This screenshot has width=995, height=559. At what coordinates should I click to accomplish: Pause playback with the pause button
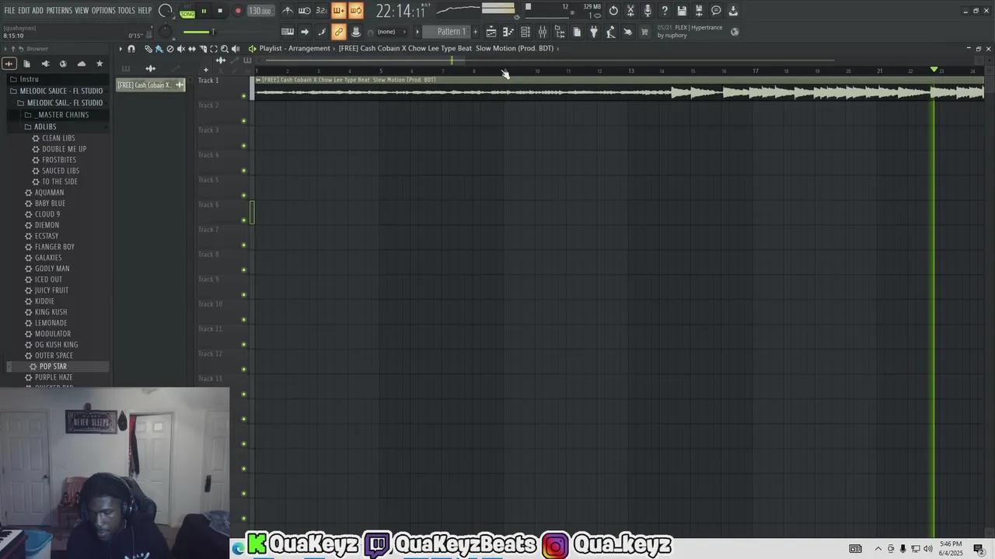point(204,11)
